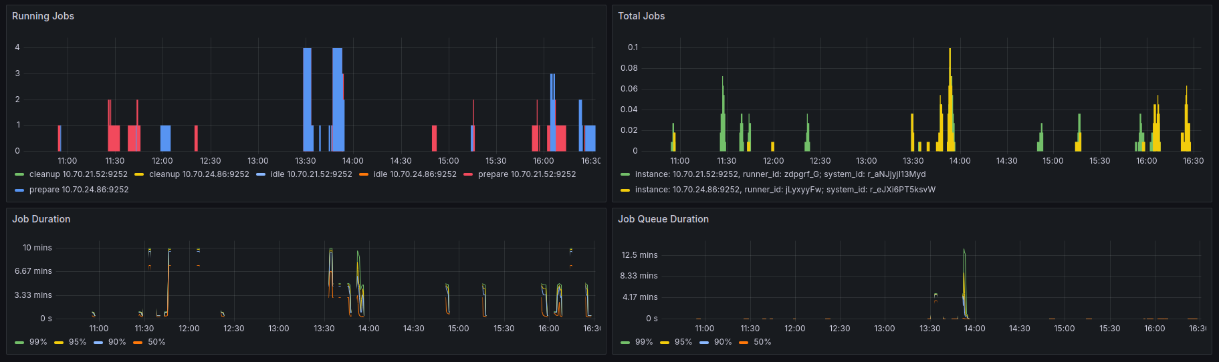
Task: Click blue 90% swatch in Job Duration legend
Action: (x=98, y=343)
